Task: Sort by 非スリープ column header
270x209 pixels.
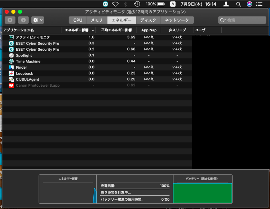Action: [x=177, y=30]
